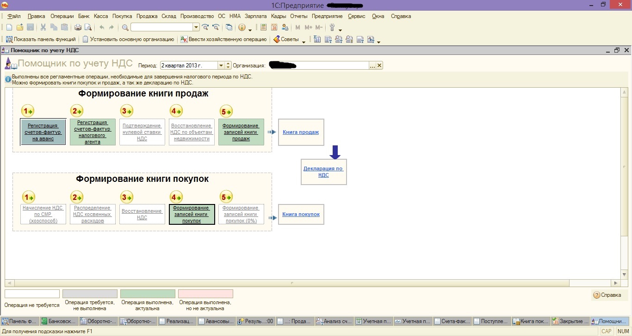Switch to the Книга пок... window tab
Screen dimensions: 632x336
click(x=532, y=321)
